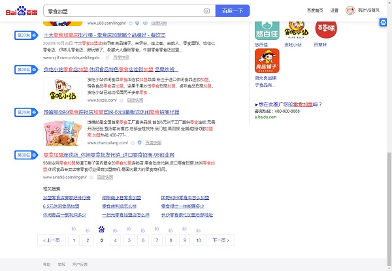
Task: Open related search 长沙零食很忙加盟总部地址
Action: click(x=187, y=215)
